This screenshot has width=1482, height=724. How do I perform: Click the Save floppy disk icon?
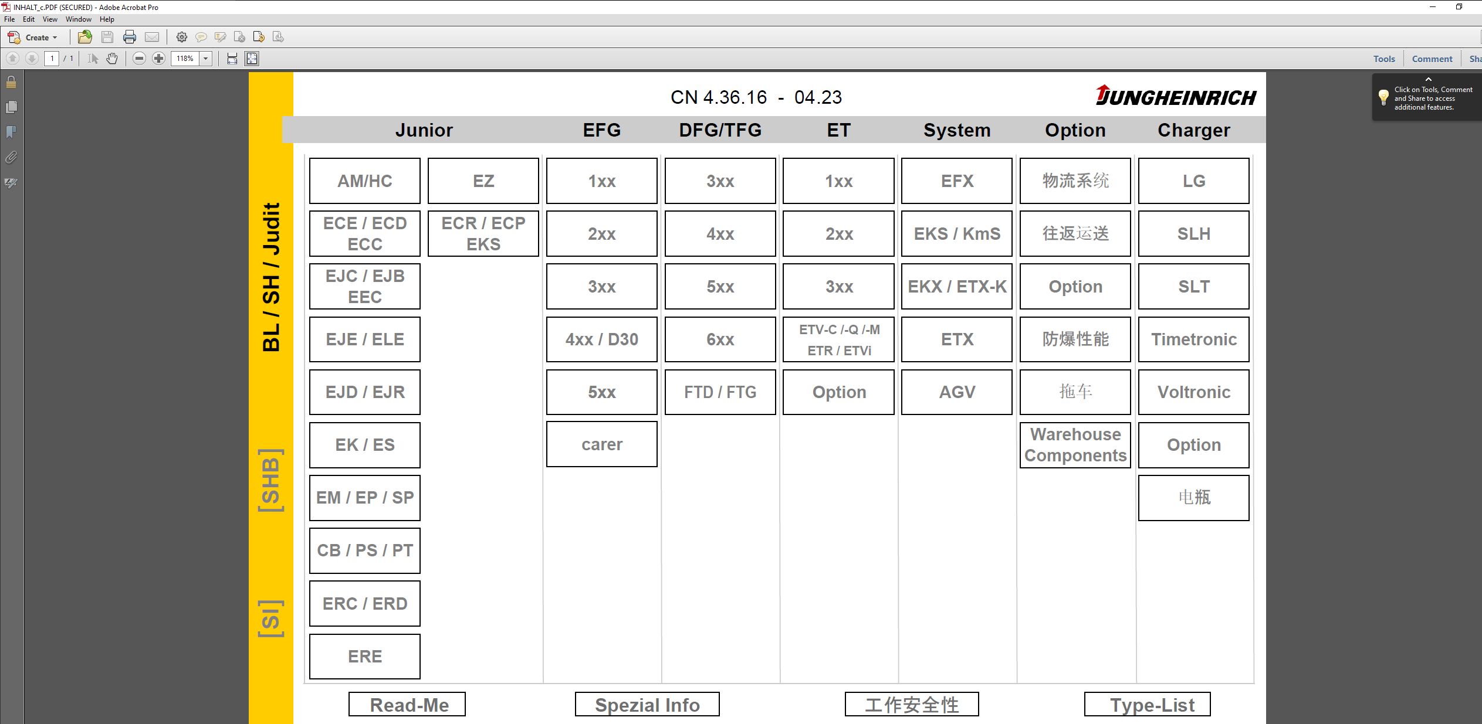pos(107,38)
